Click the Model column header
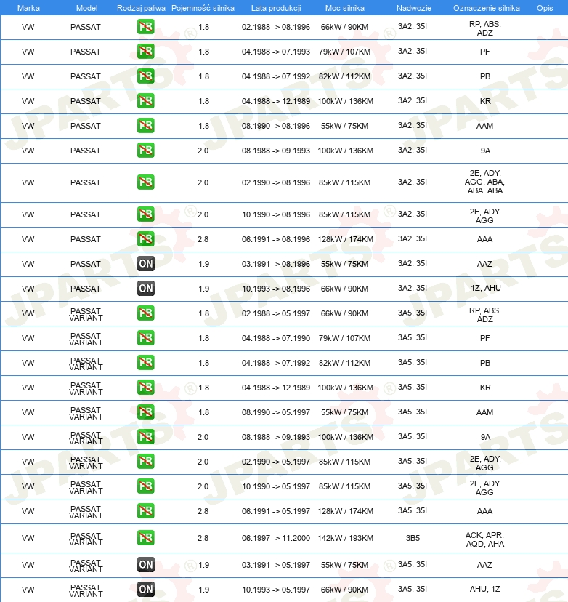 [x=86, y=8]
